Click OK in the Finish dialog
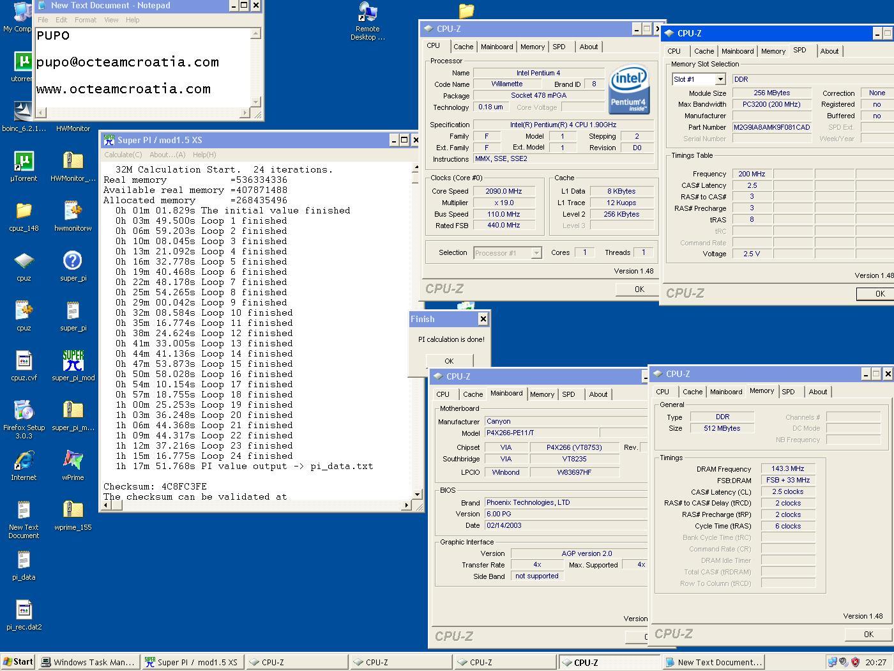Image resolution: width=894 pixels, height=671 pixels. point(449,361)
